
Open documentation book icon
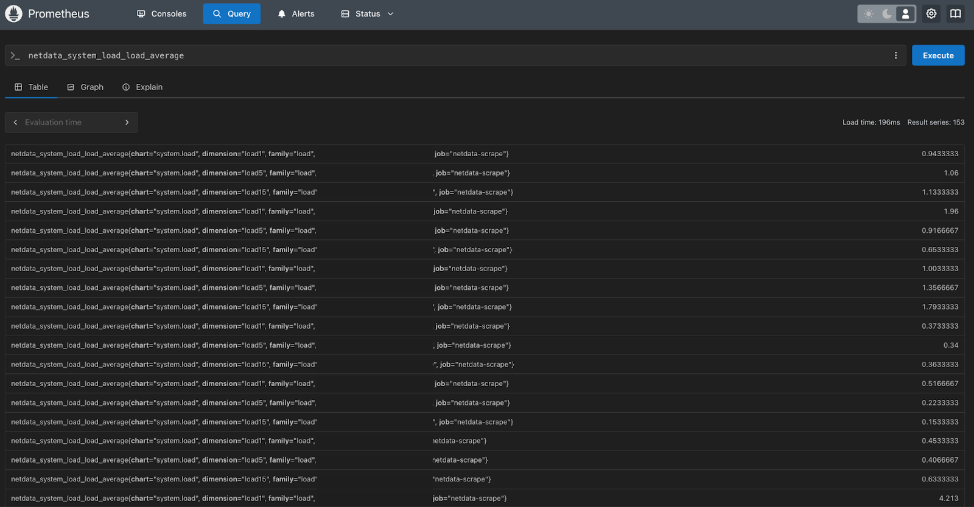[x=956, y=14]
